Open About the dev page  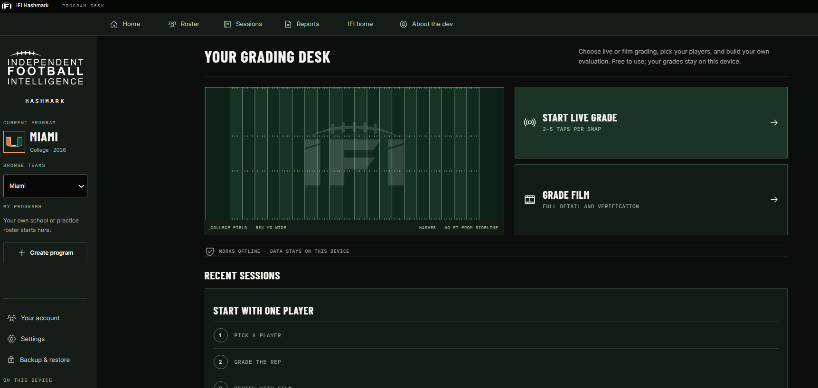click(x=426, y=24)
